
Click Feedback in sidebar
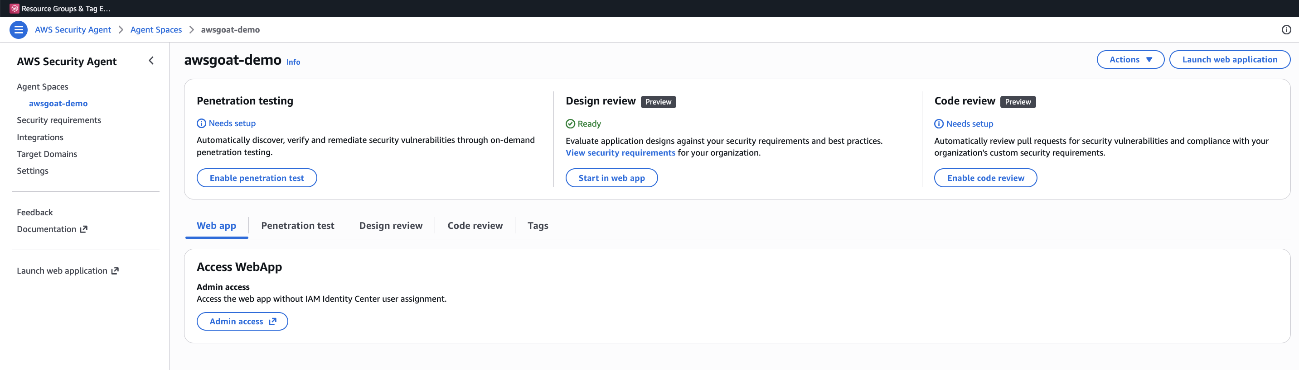coord(35,213)
